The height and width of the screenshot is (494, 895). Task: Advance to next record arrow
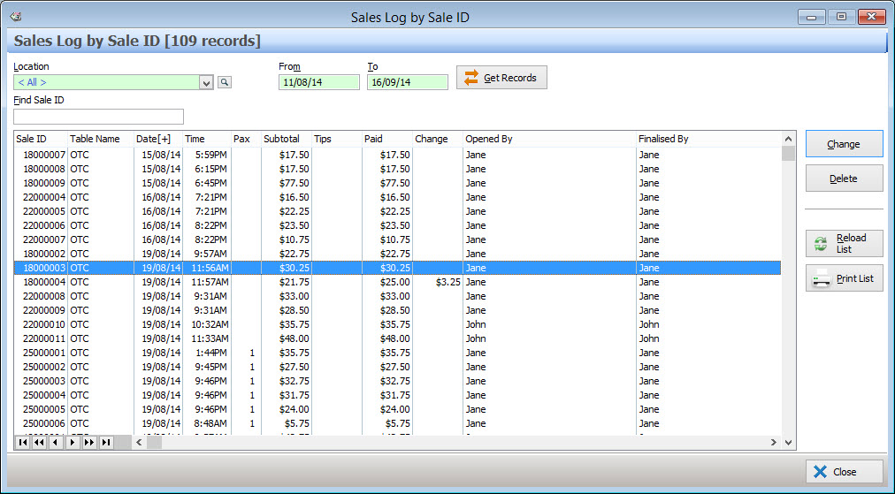tap(73, 442)
